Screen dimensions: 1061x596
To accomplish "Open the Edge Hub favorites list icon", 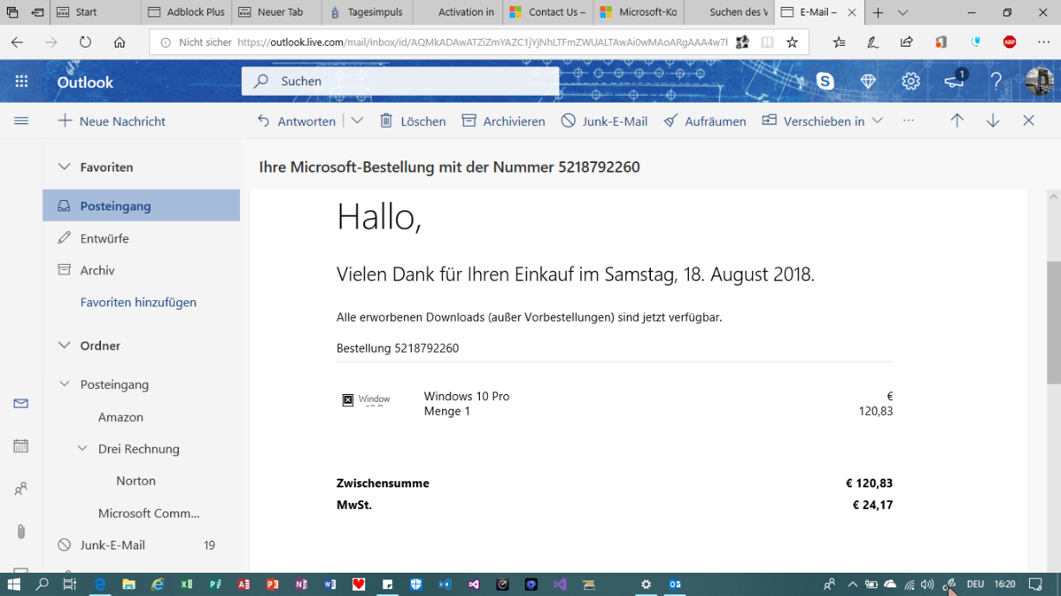I will click(x=839, y=41).
